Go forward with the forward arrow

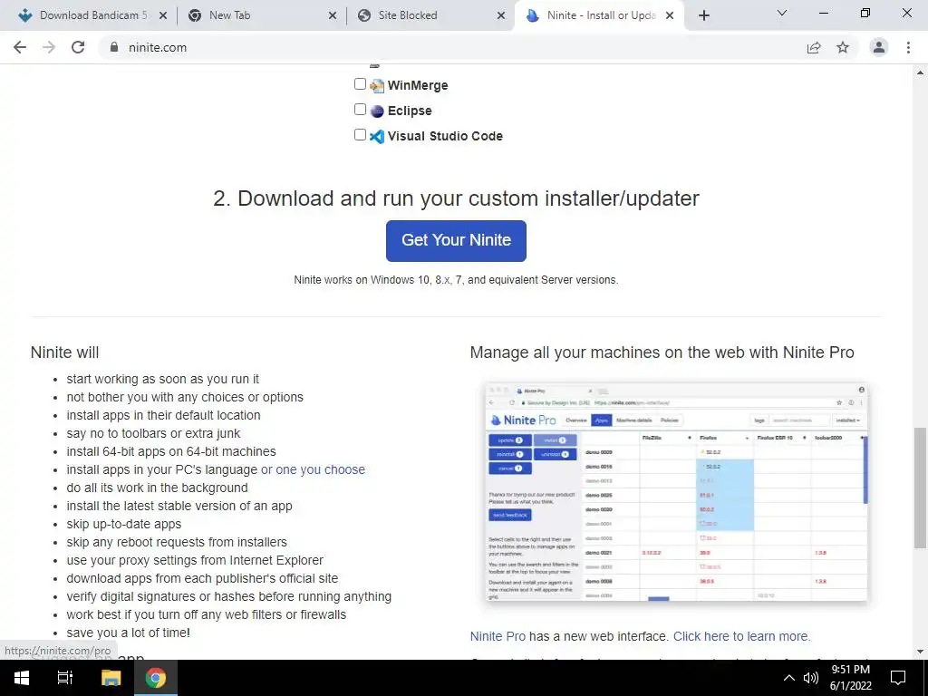(49, 47)
